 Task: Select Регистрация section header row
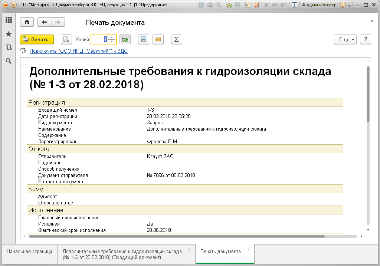point(185,102)
